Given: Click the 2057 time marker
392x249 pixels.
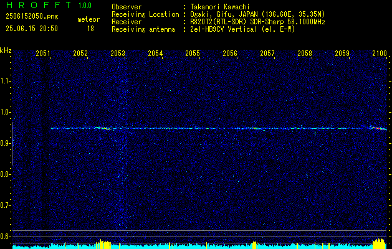Looking at the screenshot, I should (267, 53).
